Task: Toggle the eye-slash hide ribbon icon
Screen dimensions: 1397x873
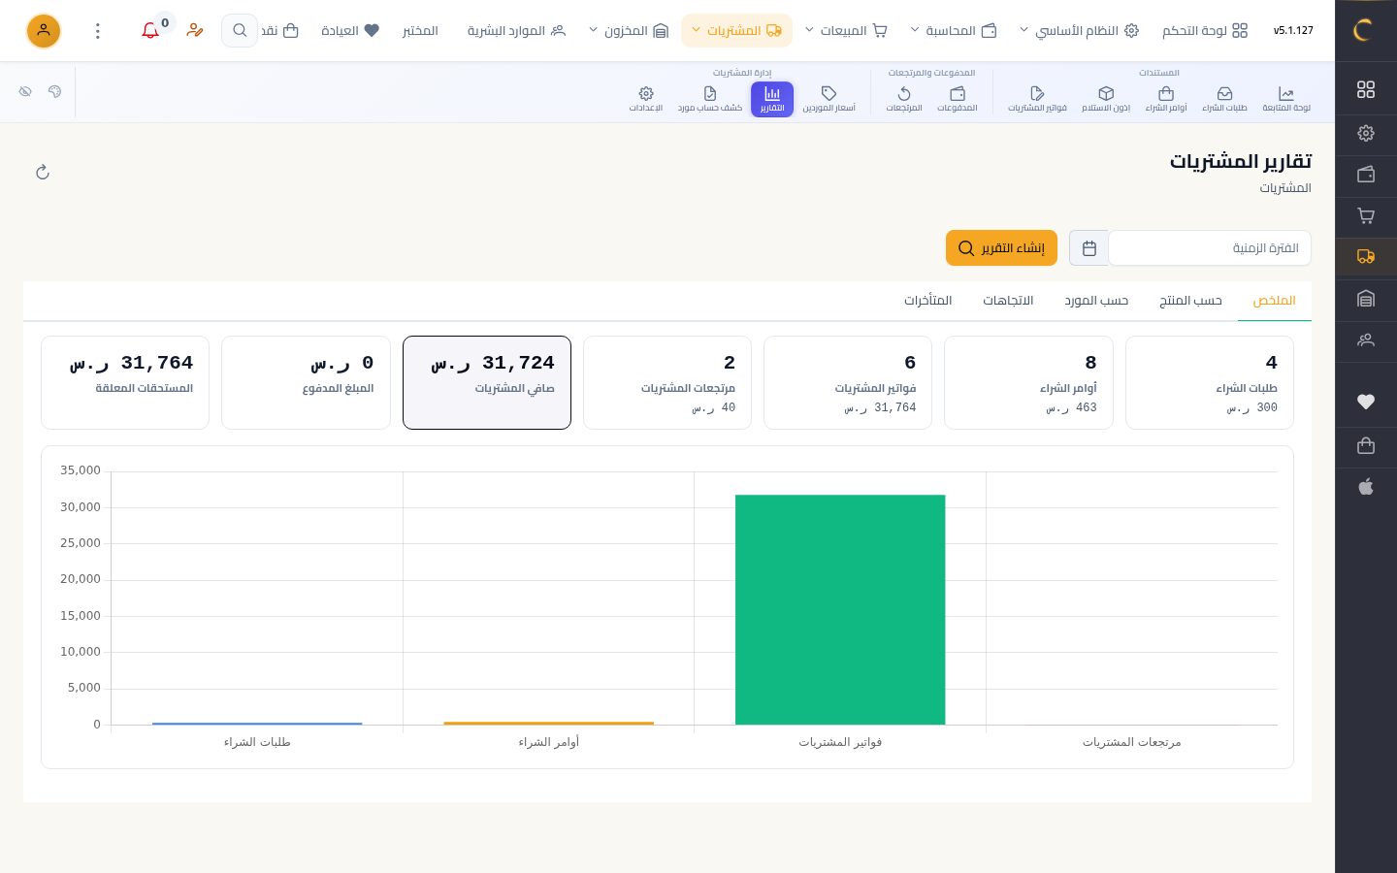Action: (25, 91)
